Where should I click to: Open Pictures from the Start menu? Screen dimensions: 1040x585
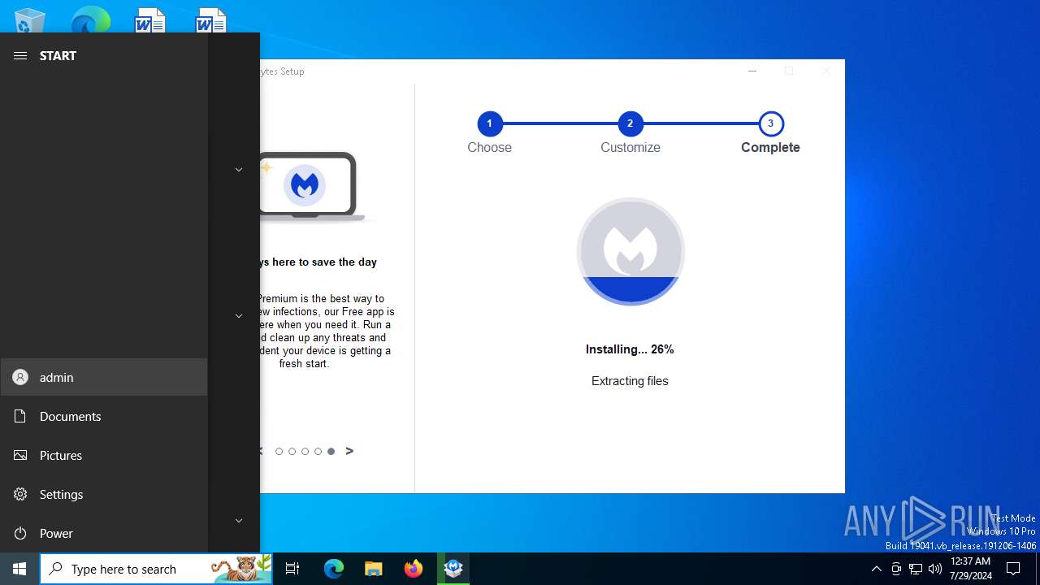[x=104, y=455]
